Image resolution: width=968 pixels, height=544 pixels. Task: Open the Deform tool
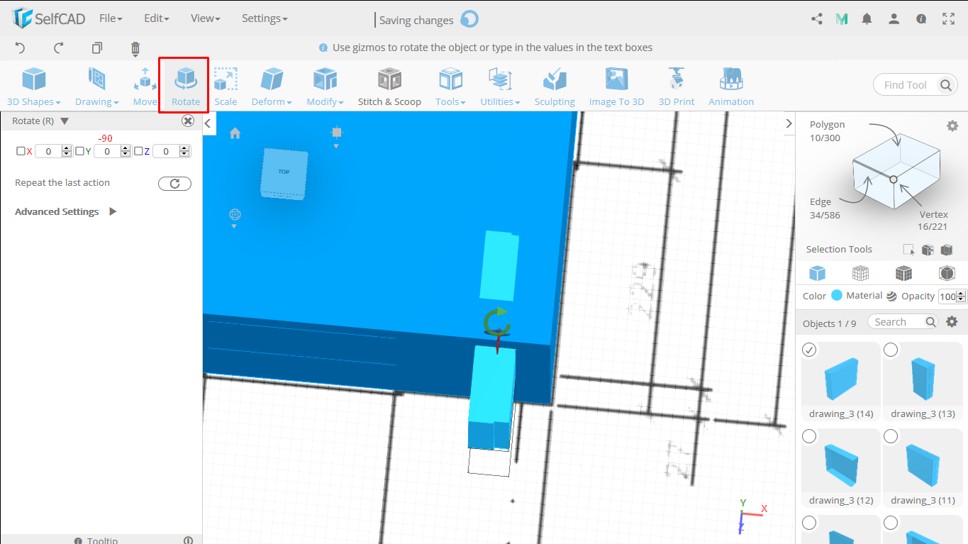point(272,87)
